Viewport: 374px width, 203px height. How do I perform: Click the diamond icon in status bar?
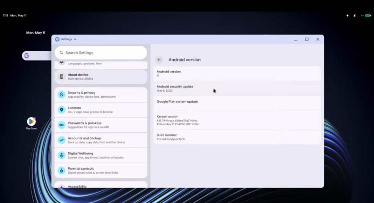[x=347, y=15]
